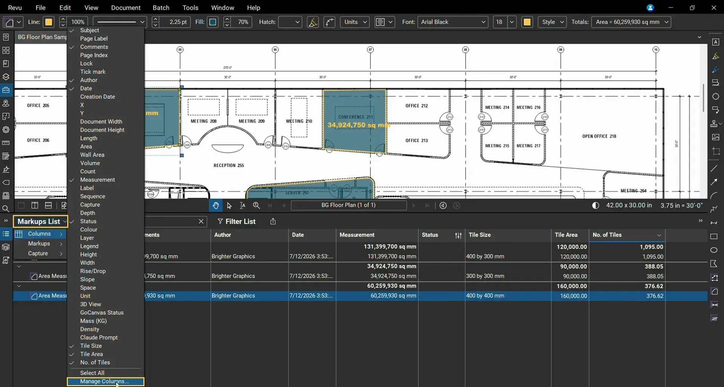Viewport: 724px width, 387px height.
Task: Select the Highlighter tool in right toolbar
Action: click(x=715, y=56)
